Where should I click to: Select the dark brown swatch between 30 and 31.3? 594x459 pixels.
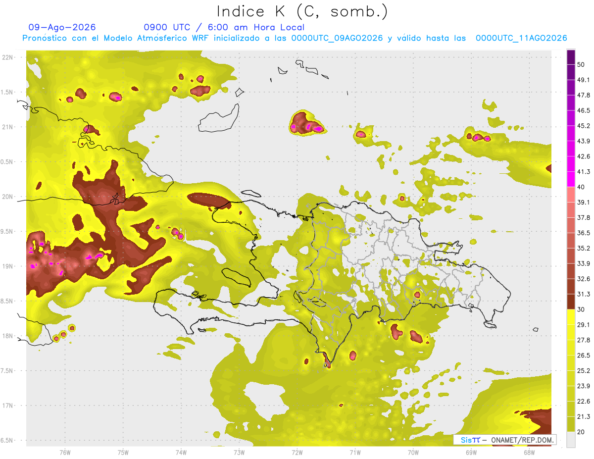click(571, 302)
